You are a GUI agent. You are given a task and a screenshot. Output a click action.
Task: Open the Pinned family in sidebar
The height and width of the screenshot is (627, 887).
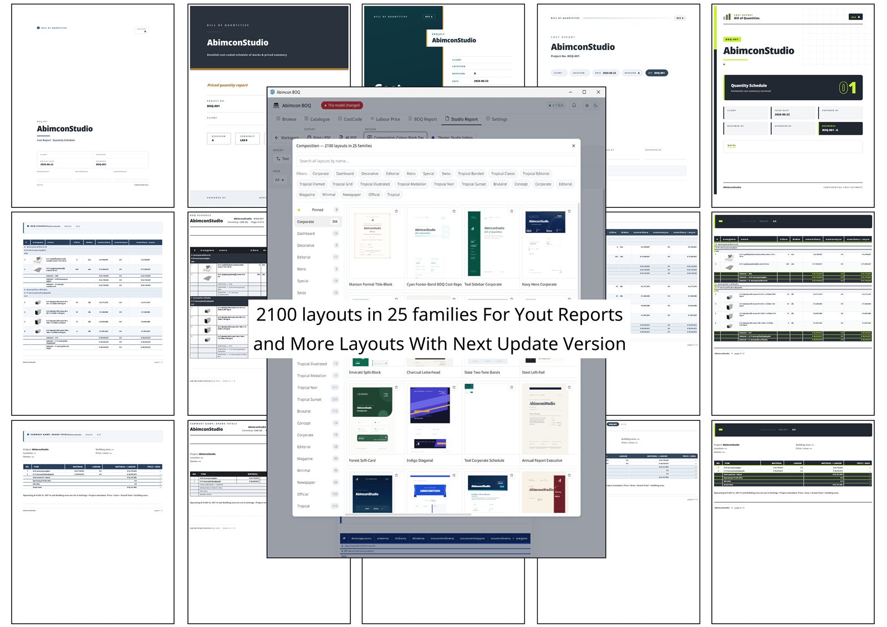coord(318,210)
